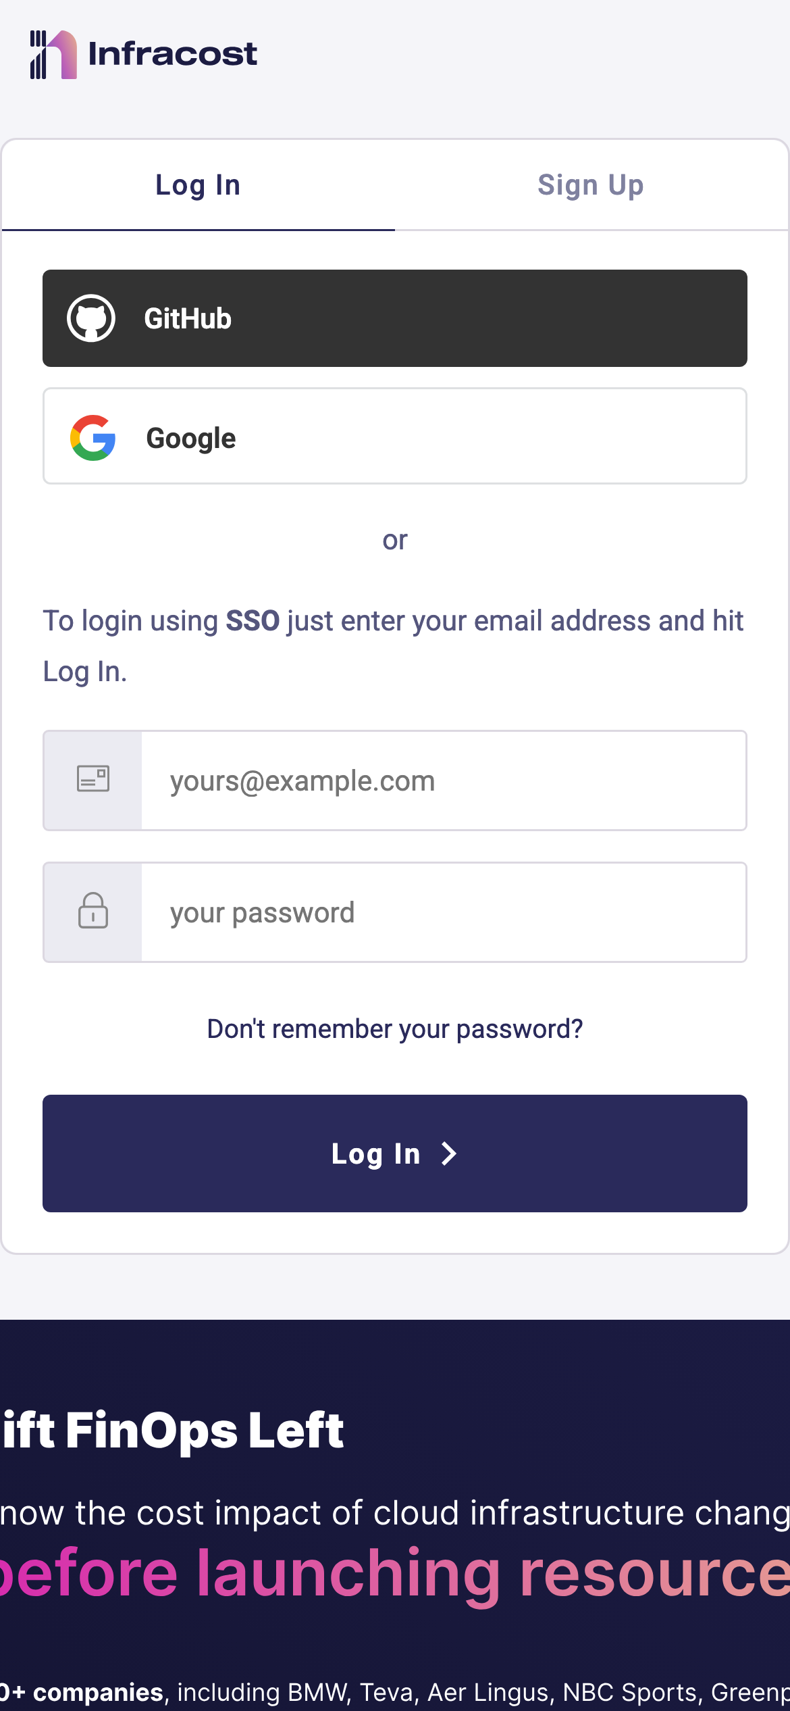Click the Infracost wordmark text
This screenshot has width=790, height=1711.
(172, 54)
